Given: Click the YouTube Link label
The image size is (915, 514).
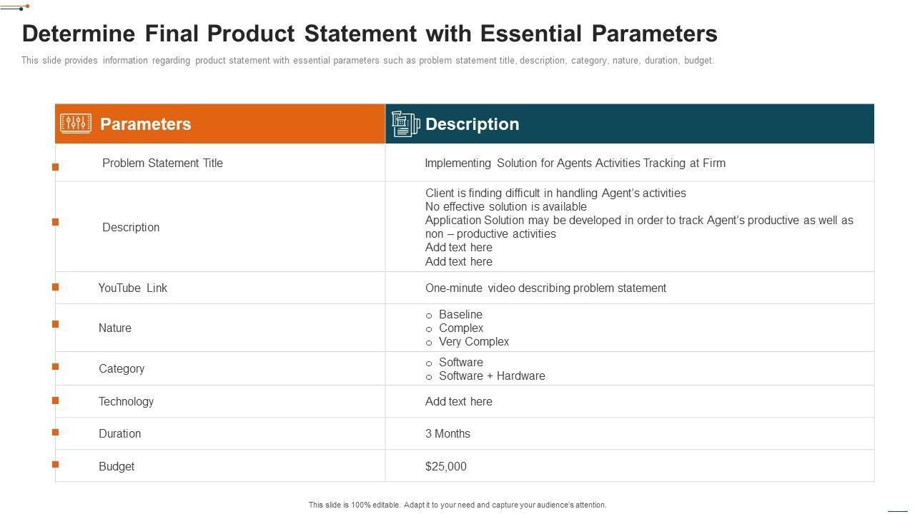Looking at the screenshot, I should [x=133, y=288].
